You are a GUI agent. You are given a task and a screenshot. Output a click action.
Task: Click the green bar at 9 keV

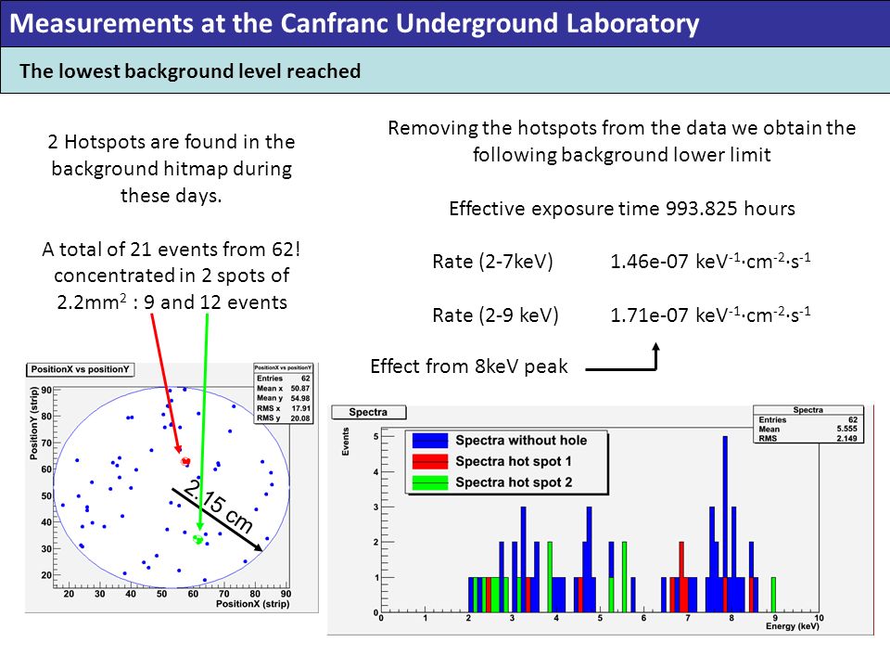pyautogui.click(x=773, y=595)
